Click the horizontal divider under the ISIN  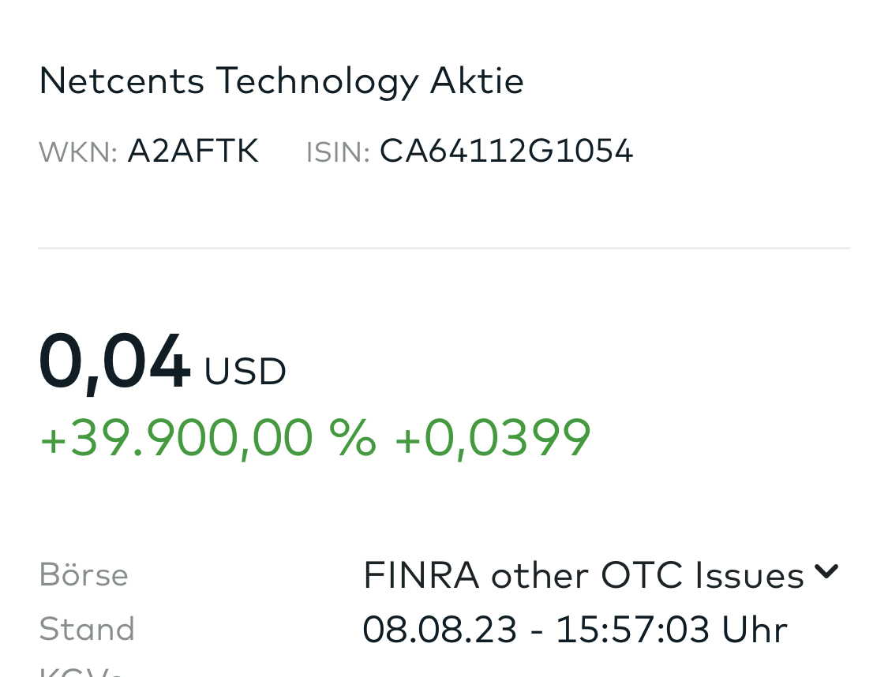click(444, 249)
